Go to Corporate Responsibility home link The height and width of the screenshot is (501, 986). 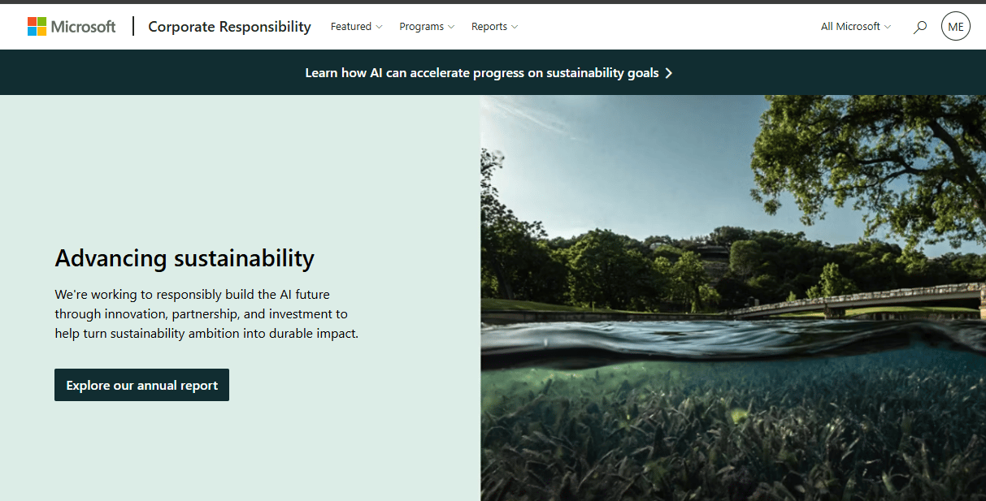(229, 27)
